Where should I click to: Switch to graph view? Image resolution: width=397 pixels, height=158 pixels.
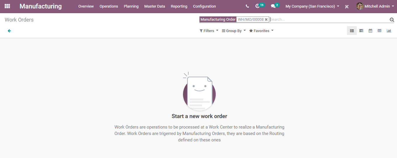pyautogui.click(x=389, y=31)
